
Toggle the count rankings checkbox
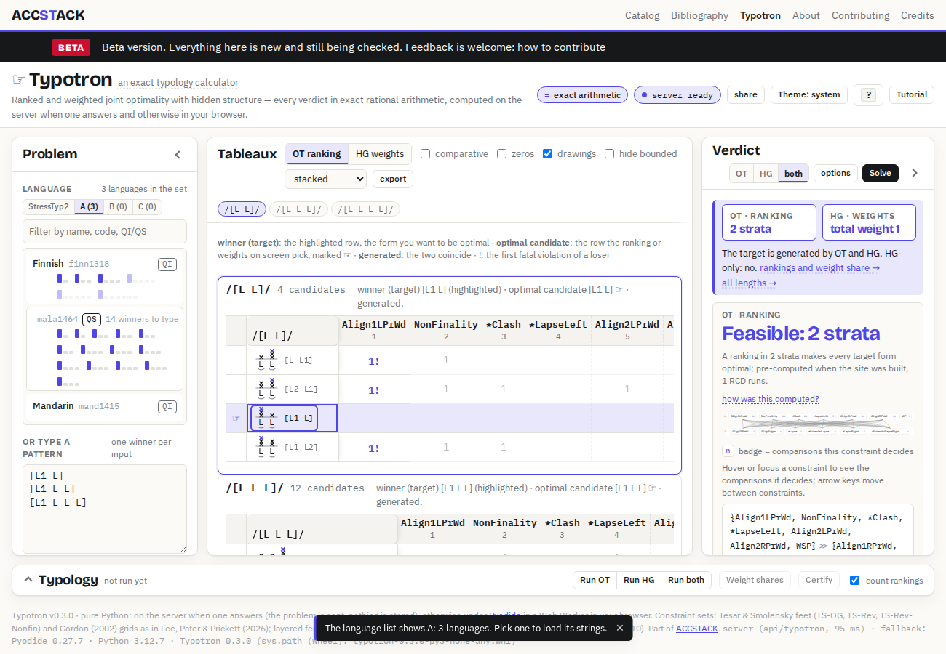pos(854,580)
